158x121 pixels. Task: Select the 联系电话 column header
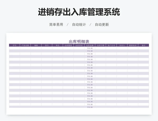[133, 45]
